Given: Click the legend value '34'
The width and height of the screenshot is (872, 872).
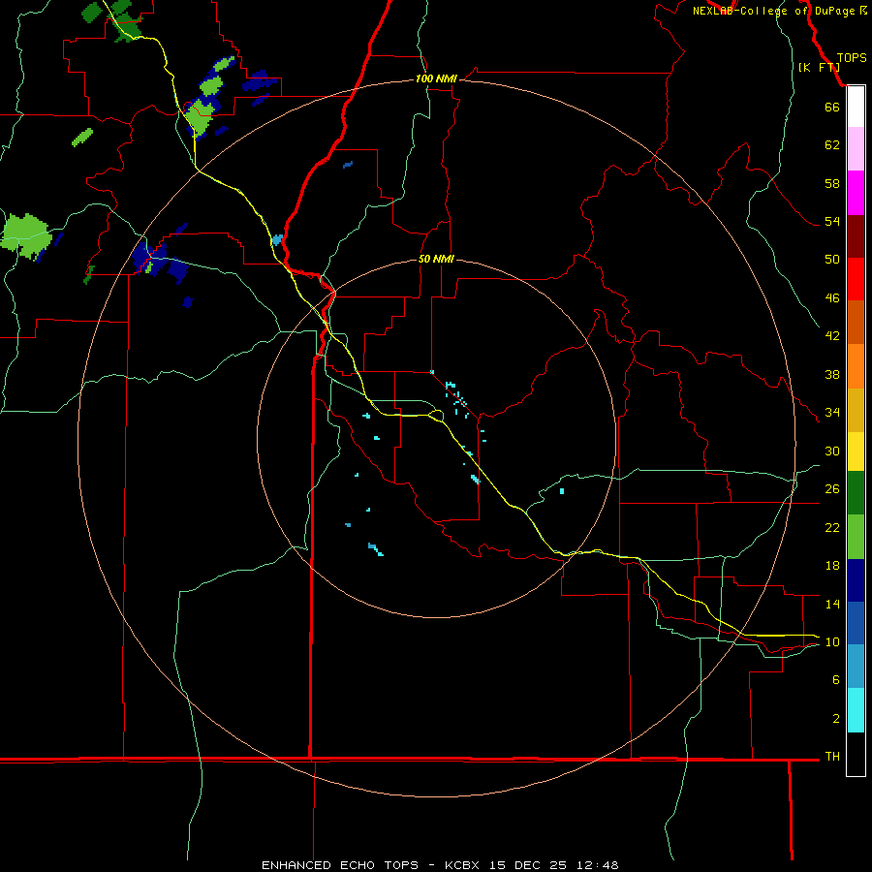Looking at the screenshot, I should point(832,413).
